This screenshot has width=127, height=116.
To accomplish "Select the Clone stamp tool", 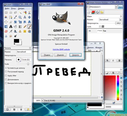I will (x=20, y=31).
